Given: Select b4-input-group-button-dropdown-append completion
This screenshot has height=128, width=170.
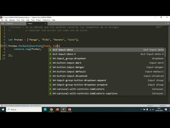Looking at the screenshot, I should (107, 80).
